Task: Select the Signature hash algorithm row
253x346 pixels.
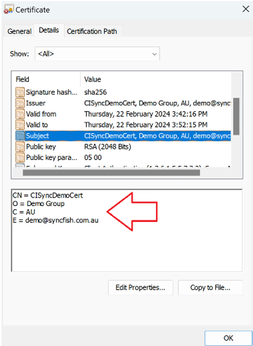Action: [123, 92]
